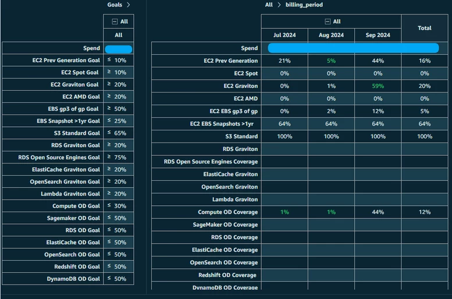Click the blue Spend bar in billing_period table

click(x=354, y=48)
